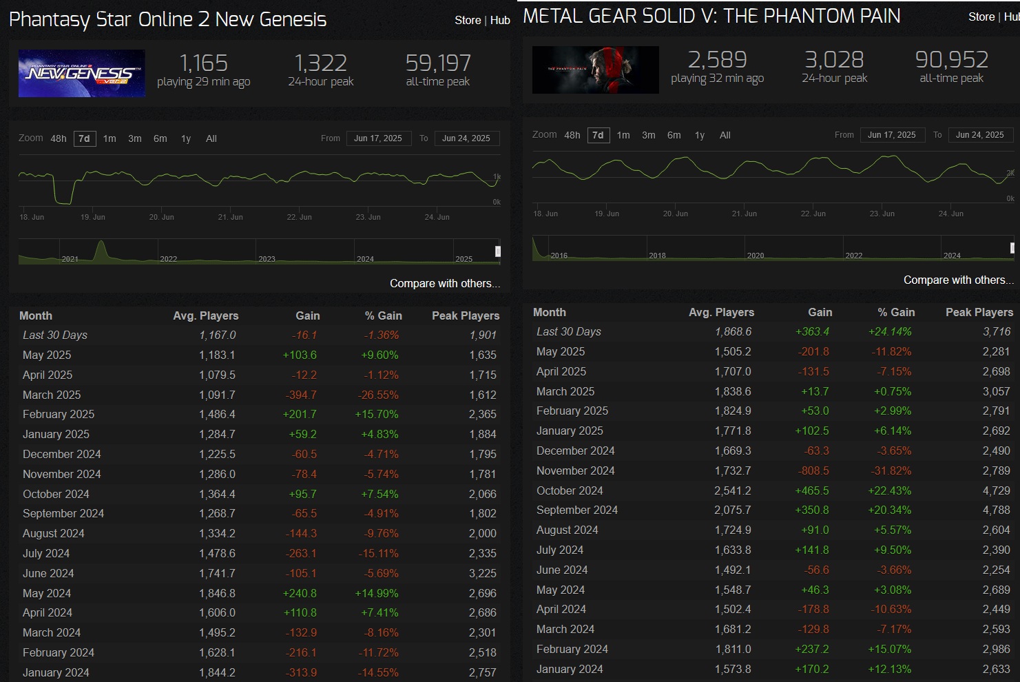
Task: Click Phantasy Star Peak Players column header
Action: 466,316
